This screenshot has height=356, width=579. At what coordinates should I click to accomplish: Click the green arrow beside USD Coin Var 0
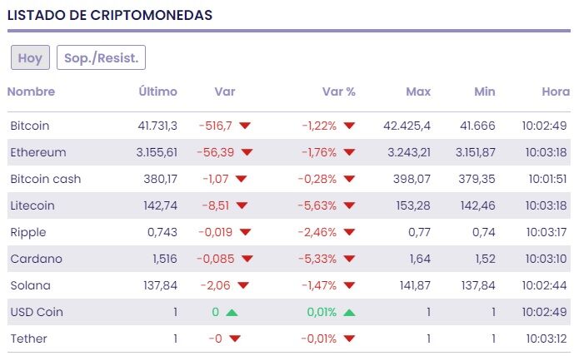[x=231, y=312]
